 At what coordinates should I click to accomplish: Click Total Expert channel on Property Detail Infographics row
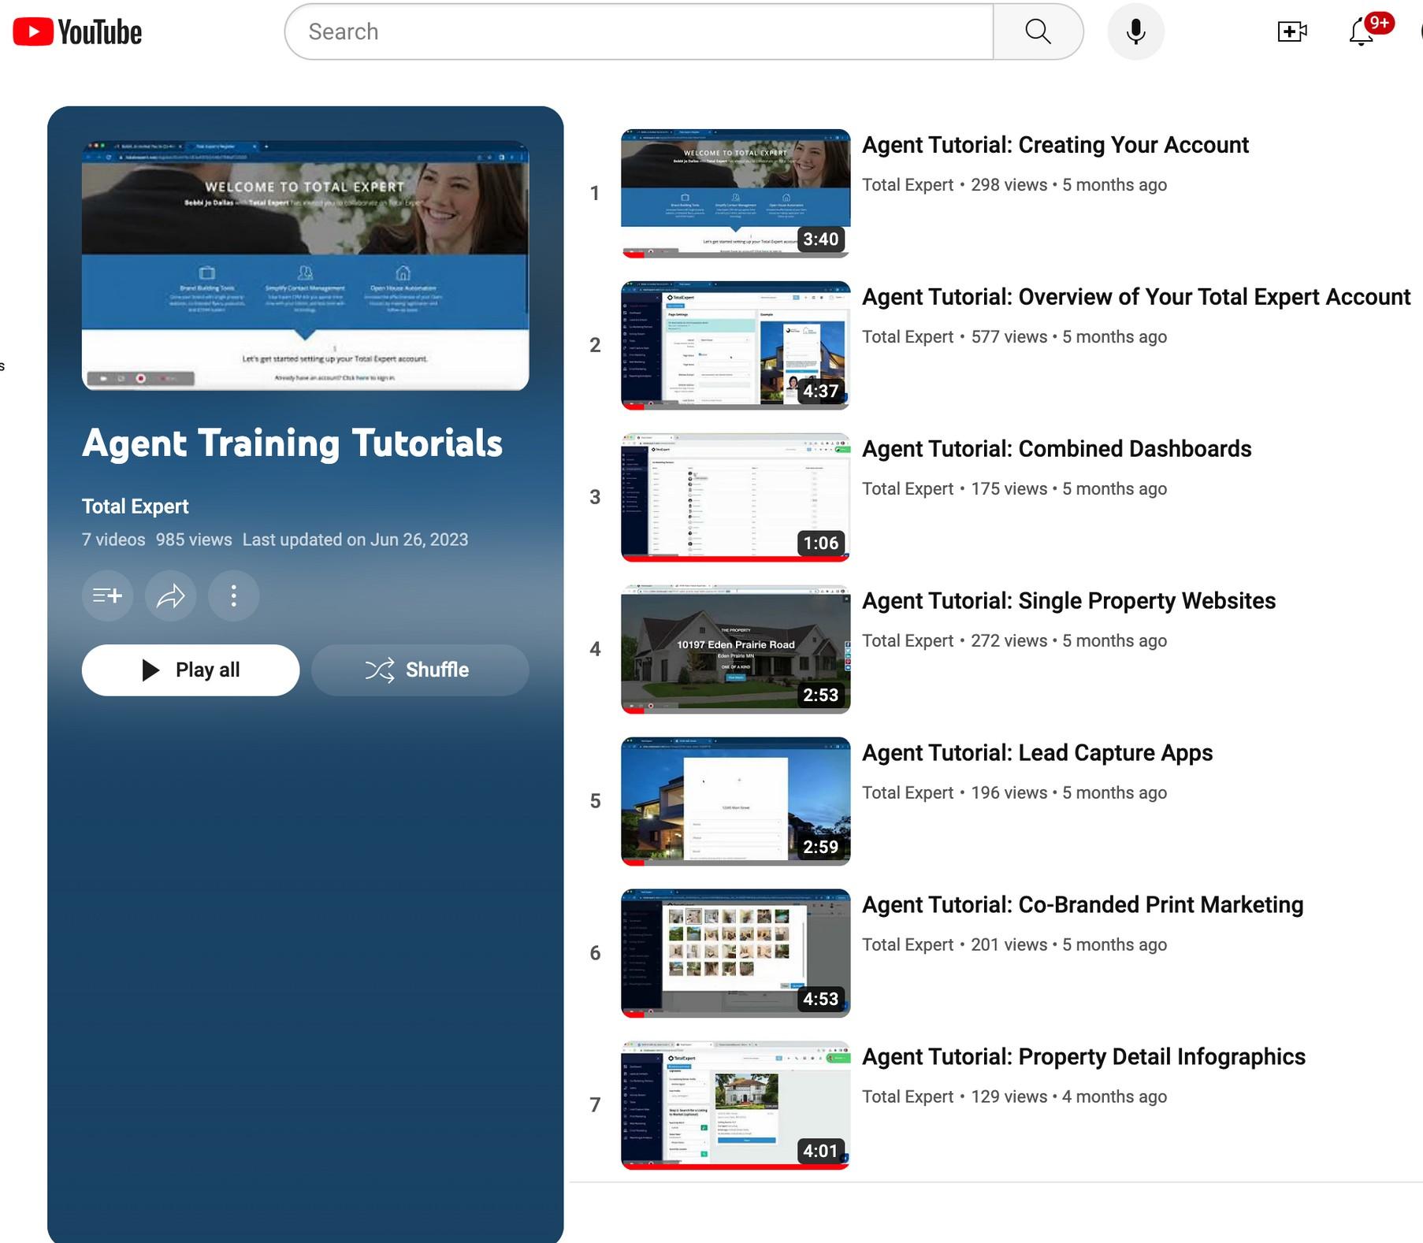tap(908, 1097)
